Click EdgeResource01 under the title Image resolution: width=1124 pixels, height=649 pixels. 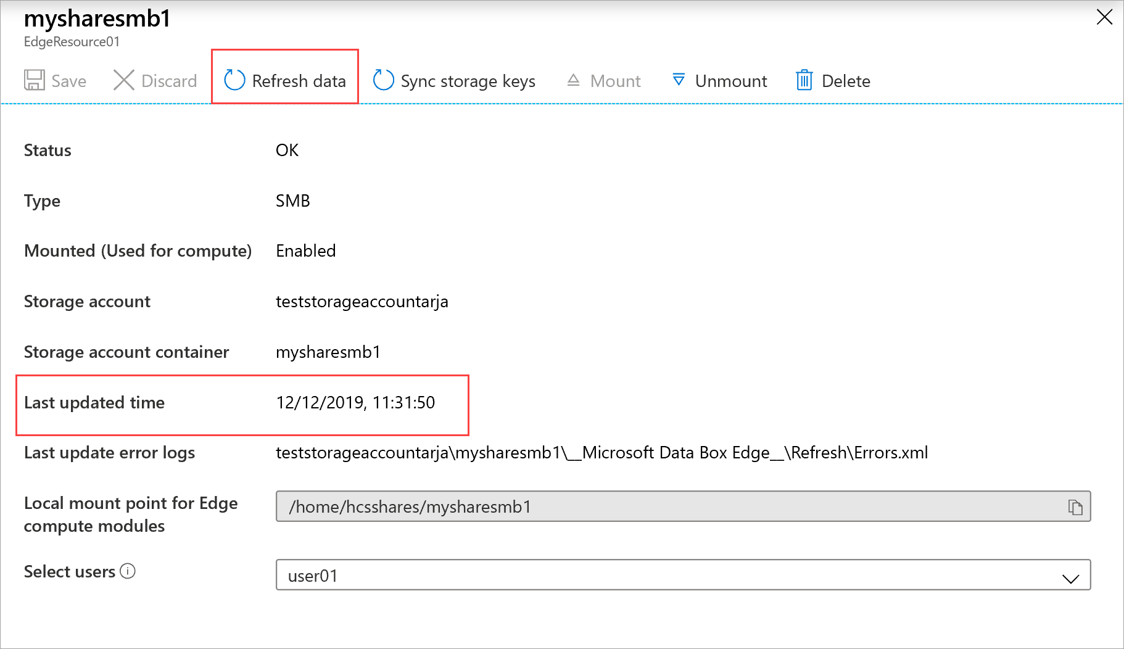72,41
